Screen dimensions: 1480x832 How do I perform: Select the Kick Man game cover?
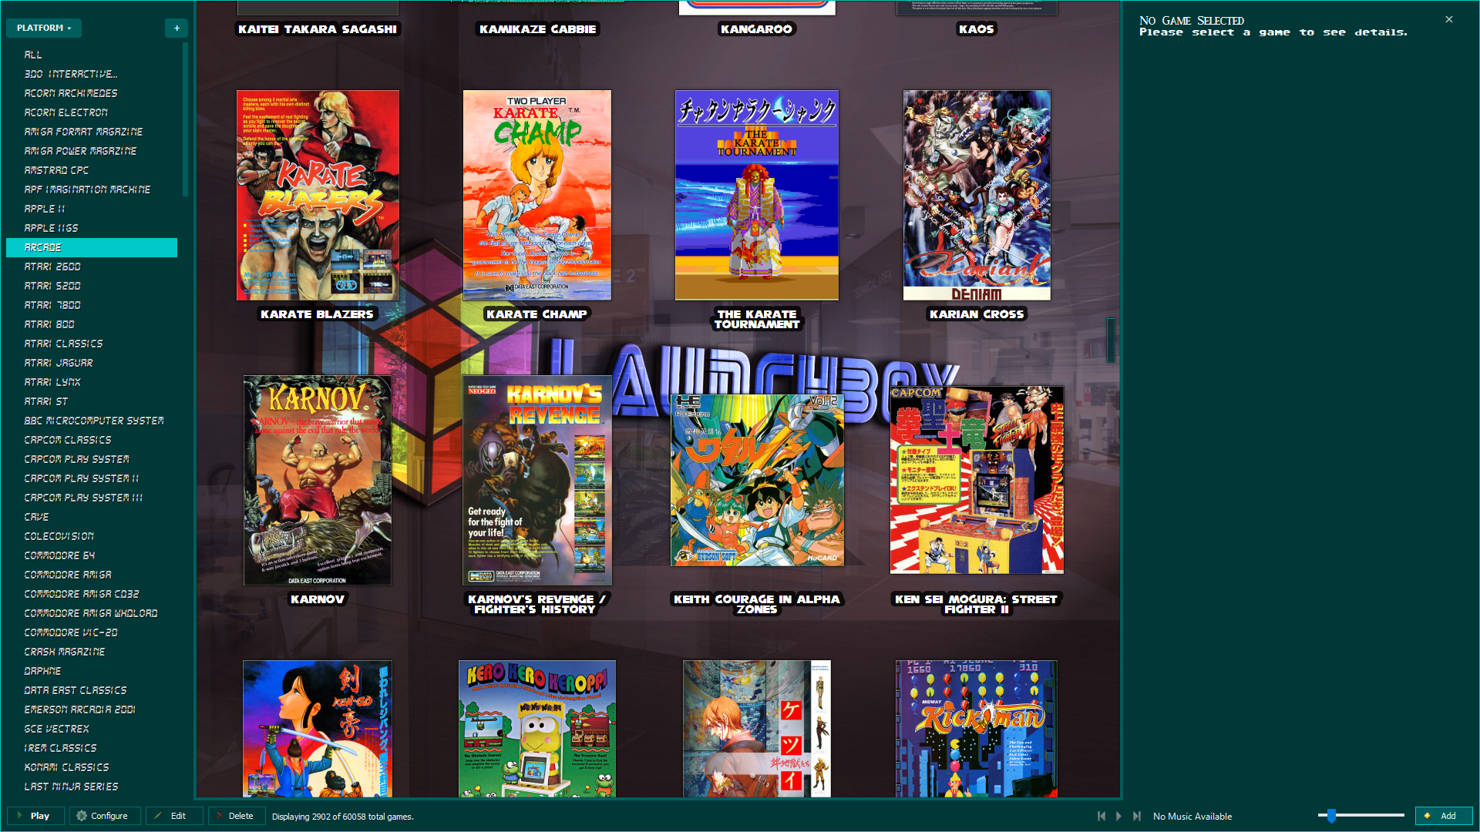point(977,729)
